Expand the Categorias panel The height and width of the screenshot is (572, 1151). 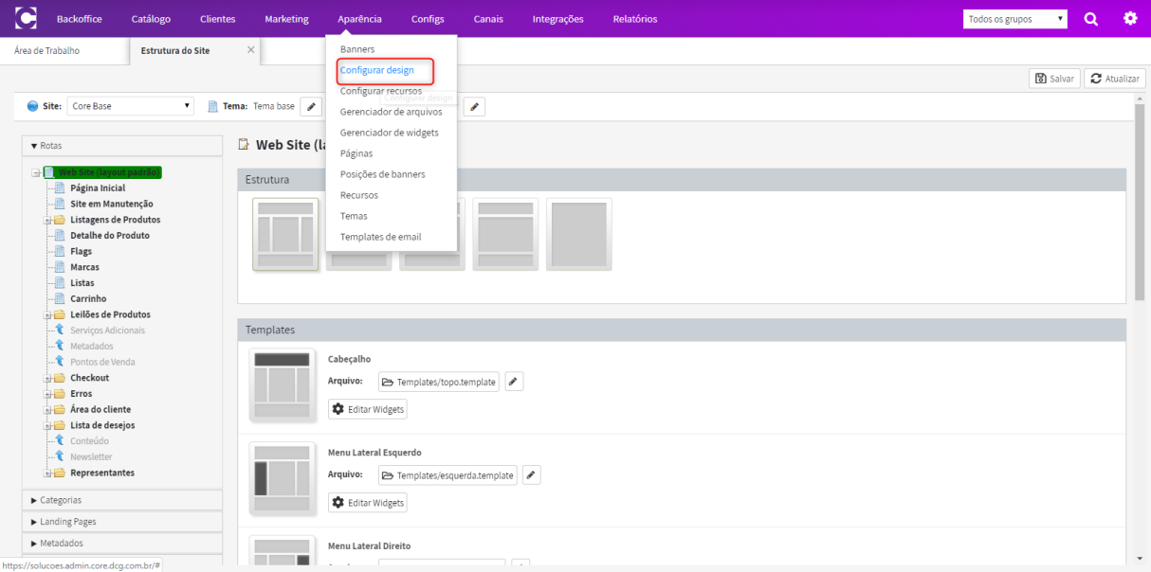click(x=122, y=500)
